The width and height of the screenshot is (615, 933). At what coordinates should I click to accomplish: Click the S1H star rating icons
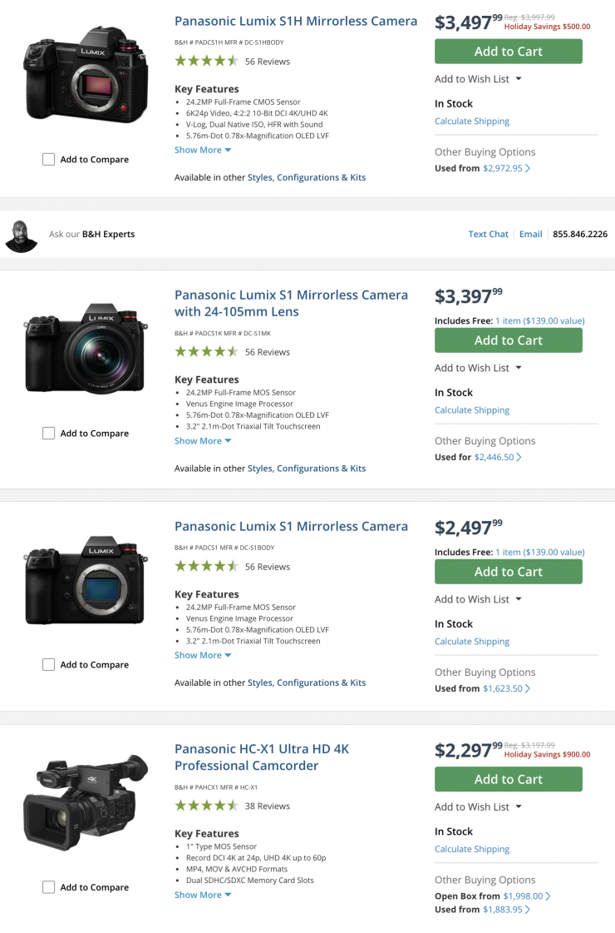click(206, 61)
